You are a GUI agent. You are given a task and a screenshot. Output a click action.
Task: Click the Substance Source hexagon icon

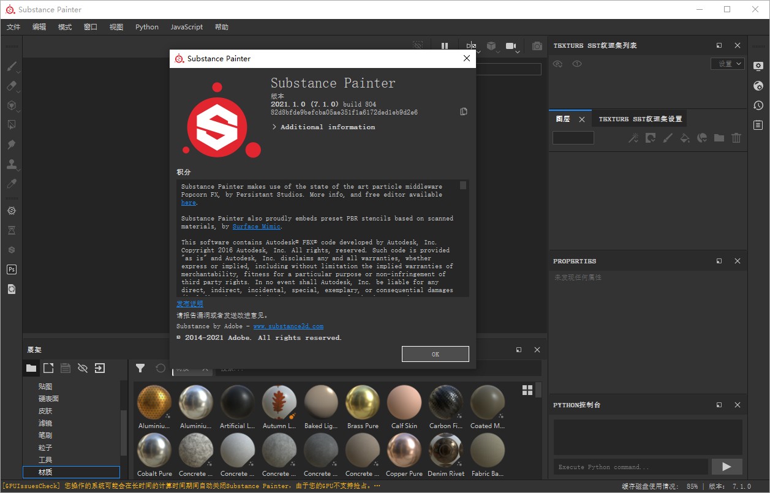(12, 211)
